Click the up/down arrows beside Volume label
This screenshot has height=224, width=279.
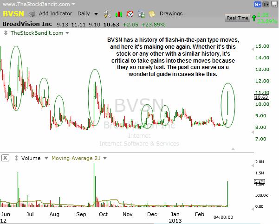click(16, 158)
